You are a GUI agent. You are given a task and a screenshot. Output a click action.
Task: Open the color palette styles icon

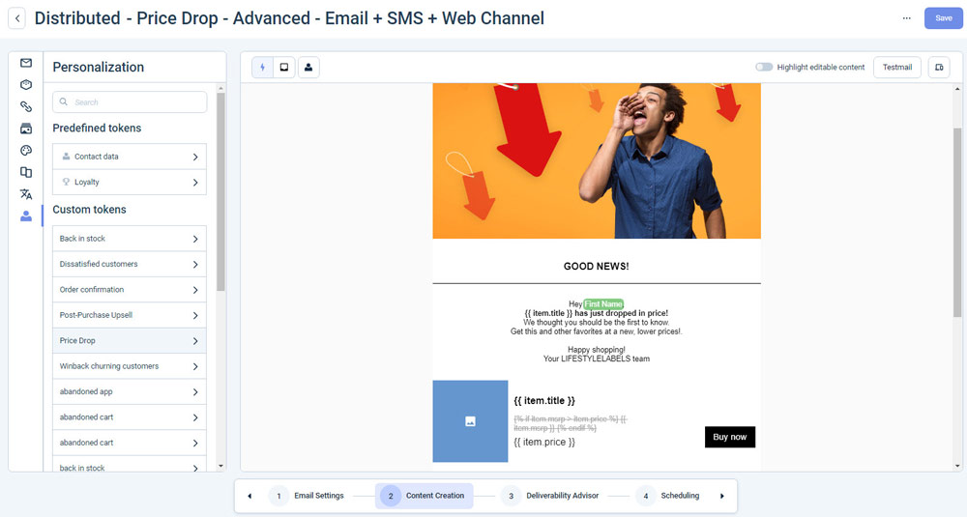click(x=26, y=151)
